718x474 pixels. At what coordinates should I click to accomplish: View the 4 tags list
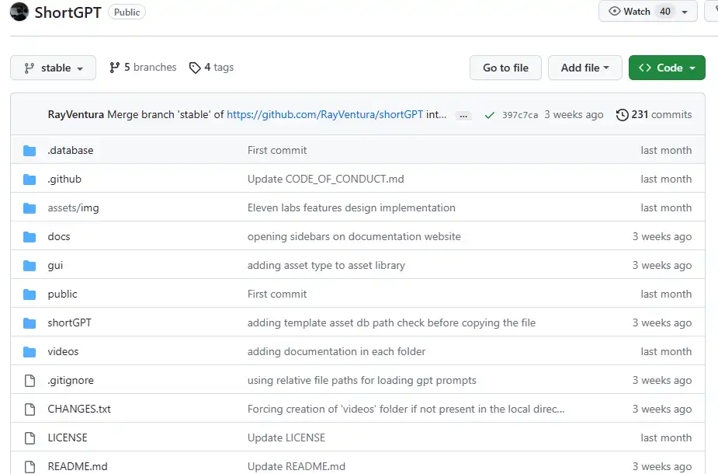tap(212, 68)
